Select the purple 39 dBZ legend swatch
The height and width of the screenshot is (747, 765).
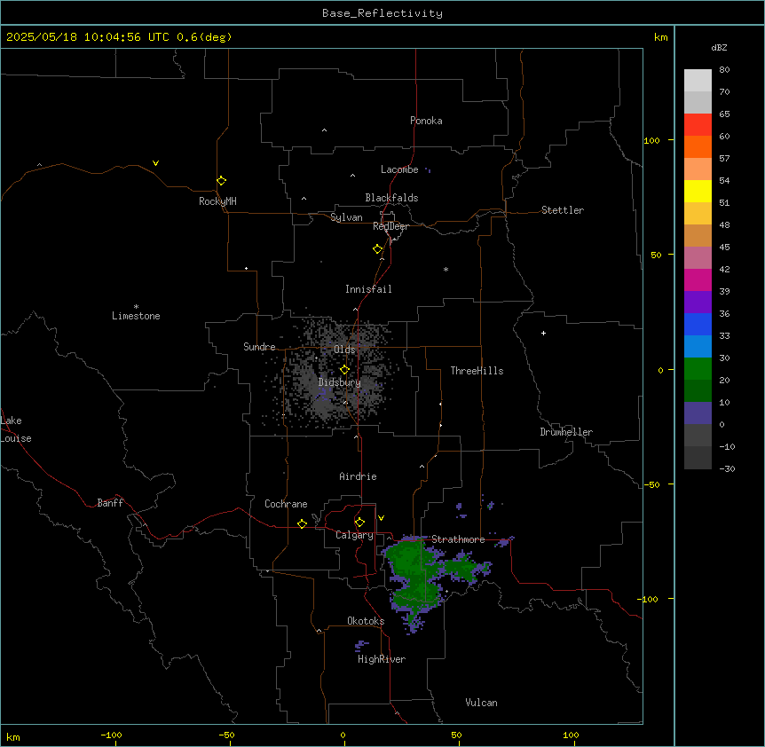coord(698,303)
